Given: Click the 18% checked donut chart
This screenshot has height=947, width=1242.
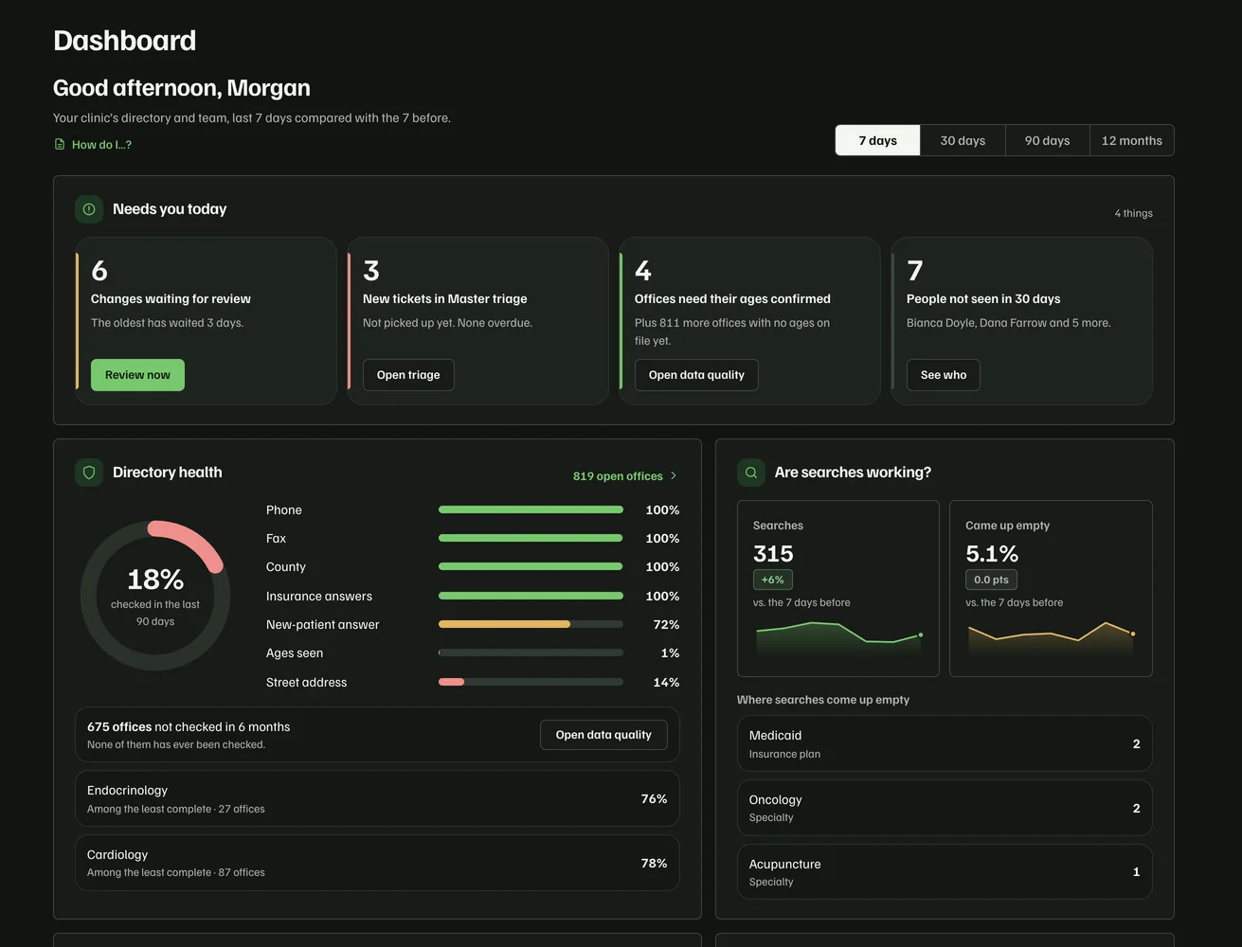Looking at the screenshot, I should click(x=155, y=596).
